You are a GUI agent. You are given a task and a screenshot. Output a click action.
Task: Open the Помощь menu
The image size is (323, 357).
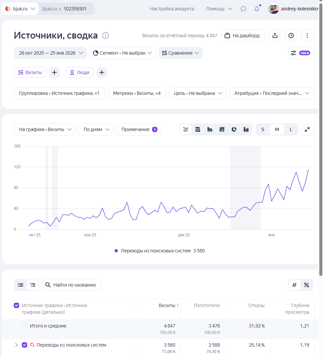tap(219, 9)
